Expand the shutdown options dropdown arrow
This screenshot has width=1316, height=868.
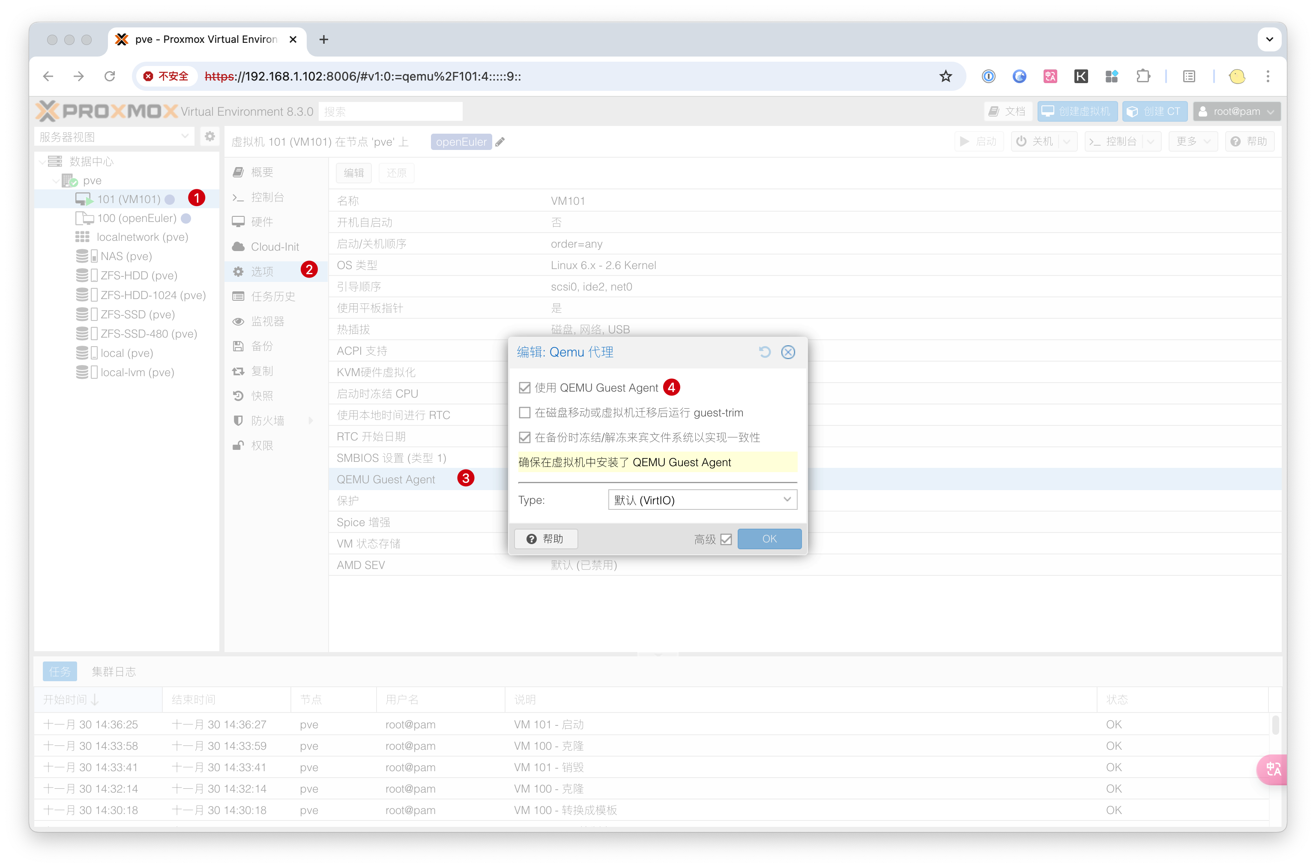pyautogui.click(x=1067, y=141)
